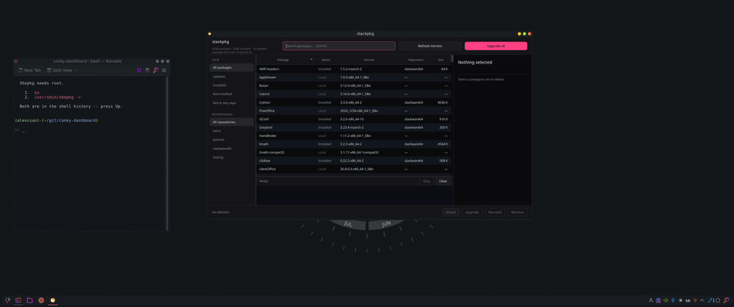Click Konsole window title app icon
The image size is (734, 307).
coord(16,61)
